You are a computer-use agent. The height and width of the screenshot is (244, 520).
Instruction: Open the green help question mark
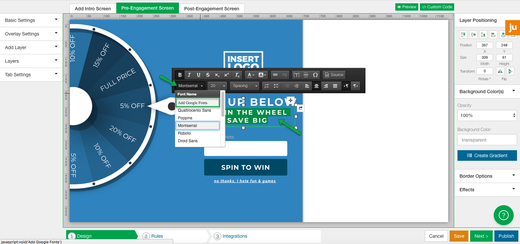coord(503,215)
